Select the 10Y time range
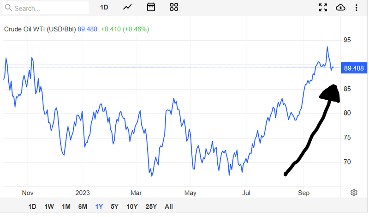Image resolution: width=369 pixels, height=217 pixels. coord(132,207)
